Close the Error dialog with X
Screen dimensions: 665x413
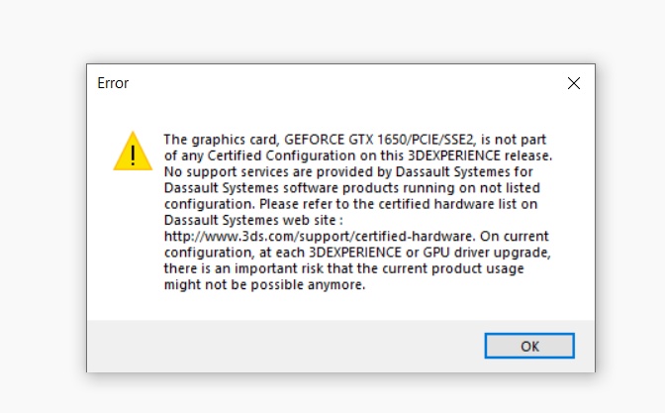point(573,84)
